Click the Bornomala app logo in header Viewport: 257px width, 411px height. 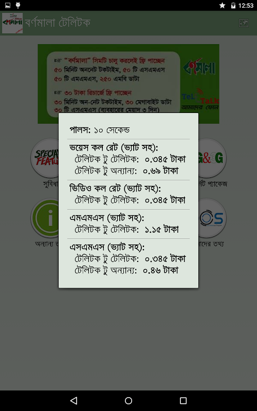click(12, 23)
